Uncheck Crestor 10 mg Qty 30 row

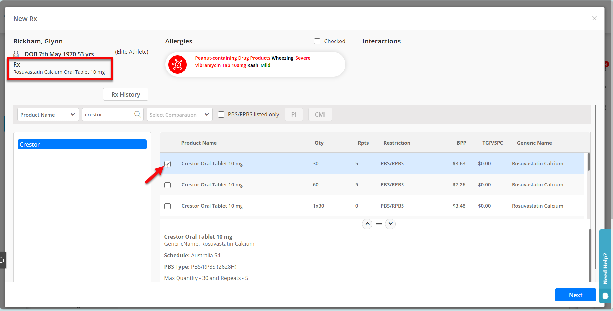168,164
